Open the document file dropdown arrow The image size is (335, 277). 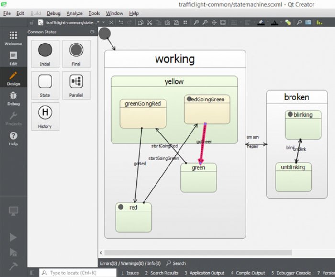[103, 22]
